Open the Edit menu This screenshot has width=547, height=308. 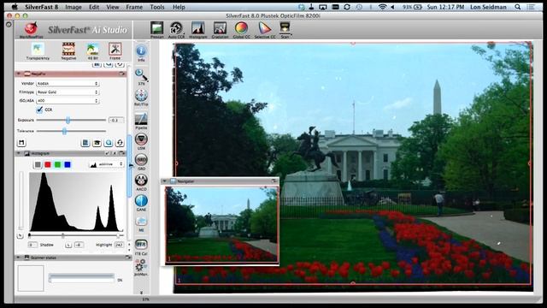tap(94, 7)
